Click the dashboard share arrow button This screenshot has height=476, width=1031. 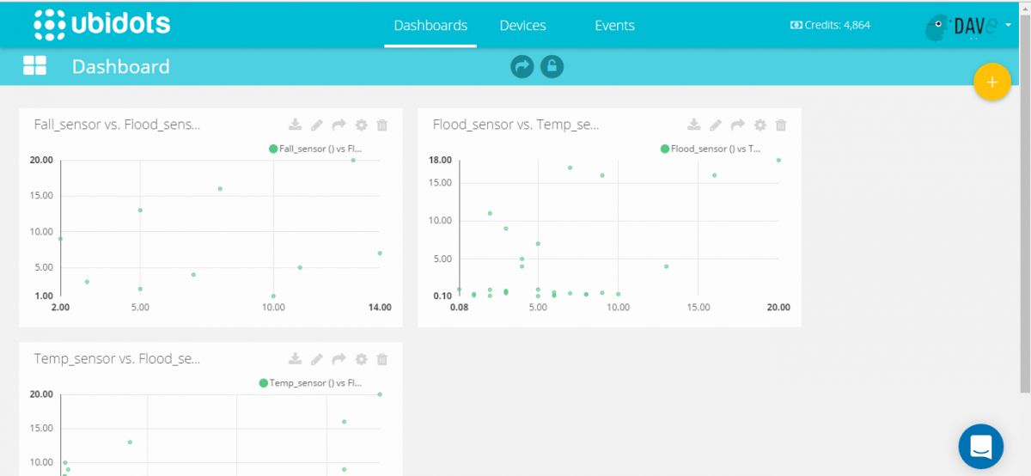click(522, 66)
